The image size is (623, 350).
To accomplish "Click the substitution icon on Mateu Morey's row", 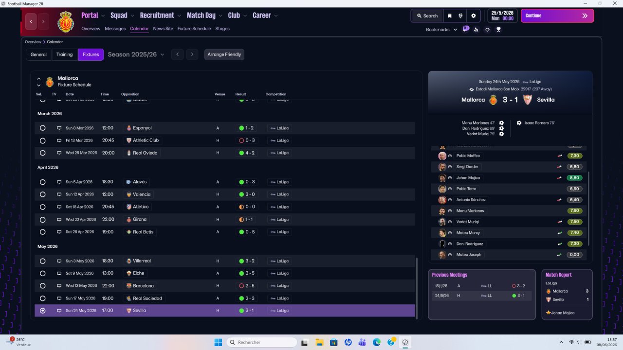I will (x=560, y=233).
